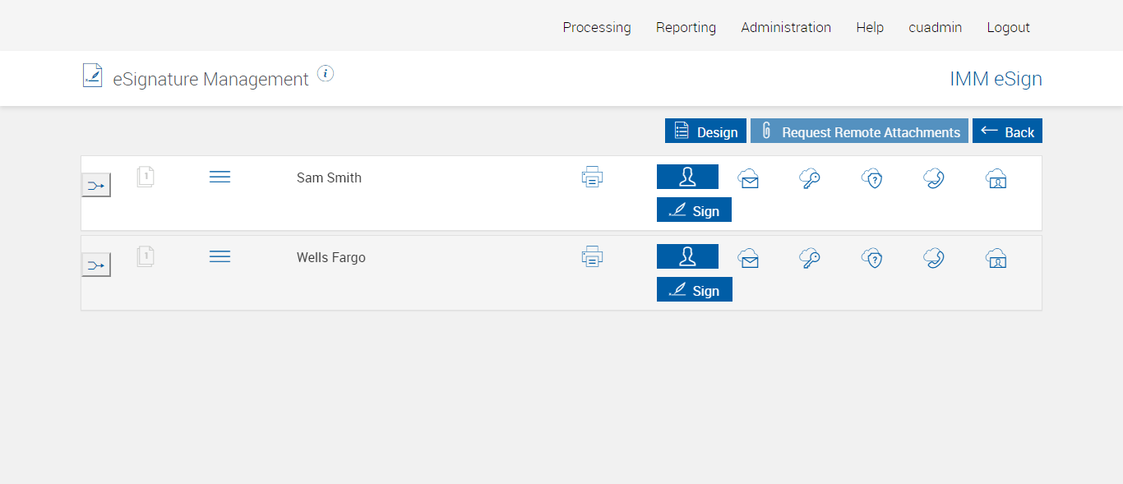Click the cloud email icon for Sam Smith
Viewport: 1123px width, 484px height.
(x=748, y=178)
